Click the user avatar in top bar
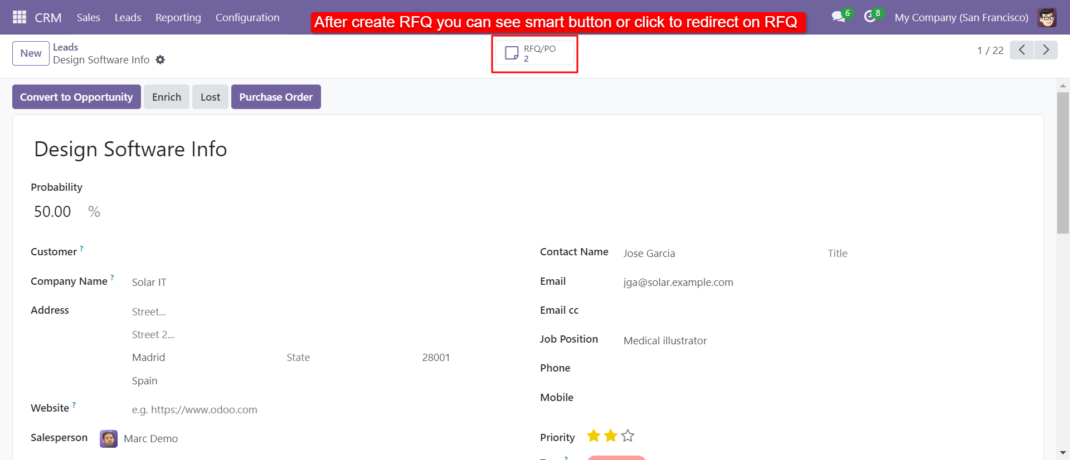Screen dimensions: 1070x460 pos(1047,17)
